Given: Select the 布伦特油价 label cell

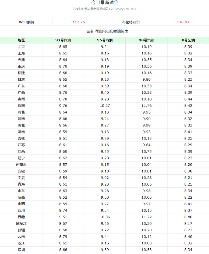Looking at the screenshot, I should point(131,22).
